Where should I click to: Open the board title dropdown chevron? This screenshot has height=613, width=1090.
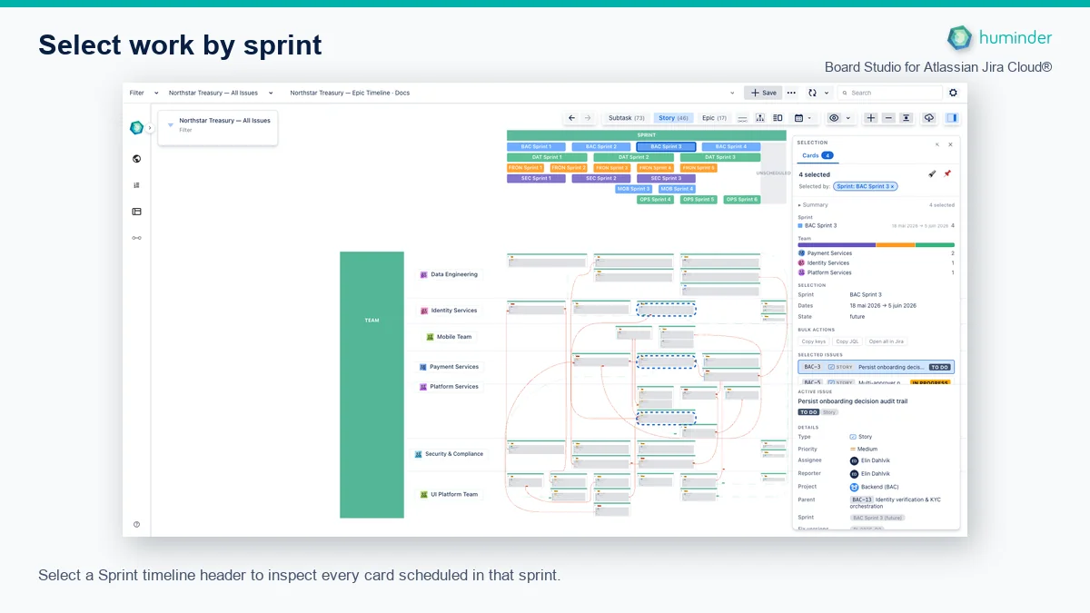click(732, 93)
